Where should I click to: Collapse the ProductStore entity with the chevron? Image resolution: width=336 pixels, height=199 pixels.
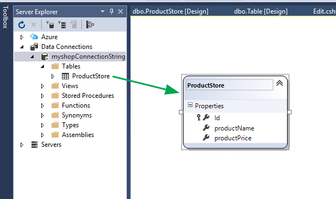tap(280, 83)
